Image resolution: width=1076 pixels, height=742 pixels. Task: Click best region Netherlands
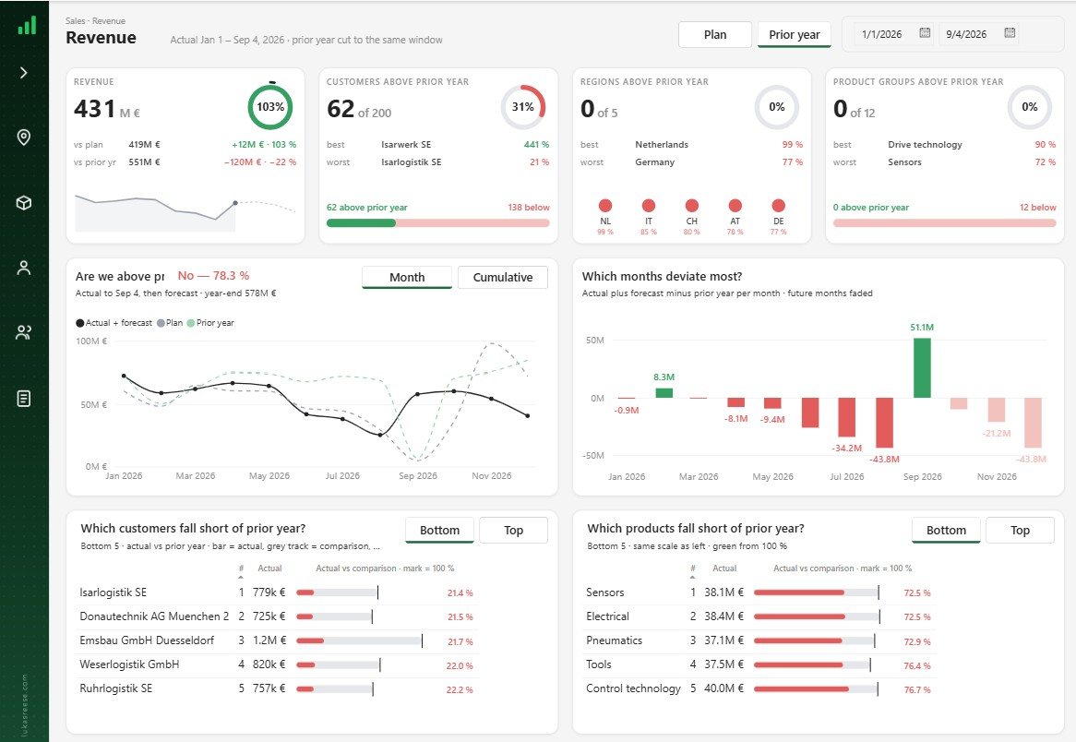(x=662, y=144)
